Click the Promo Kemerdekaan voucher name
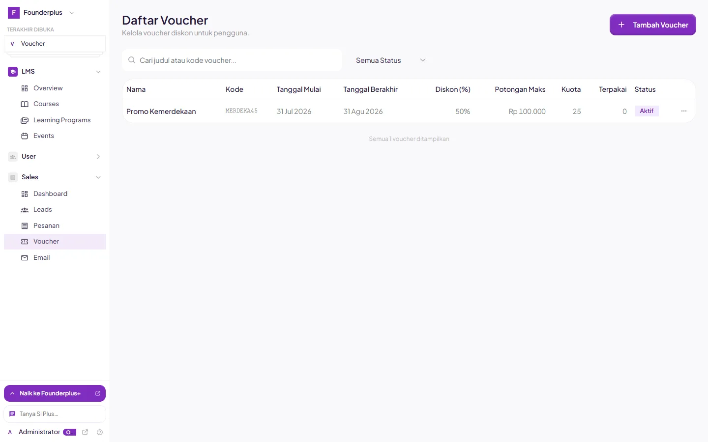 [161, 111]
